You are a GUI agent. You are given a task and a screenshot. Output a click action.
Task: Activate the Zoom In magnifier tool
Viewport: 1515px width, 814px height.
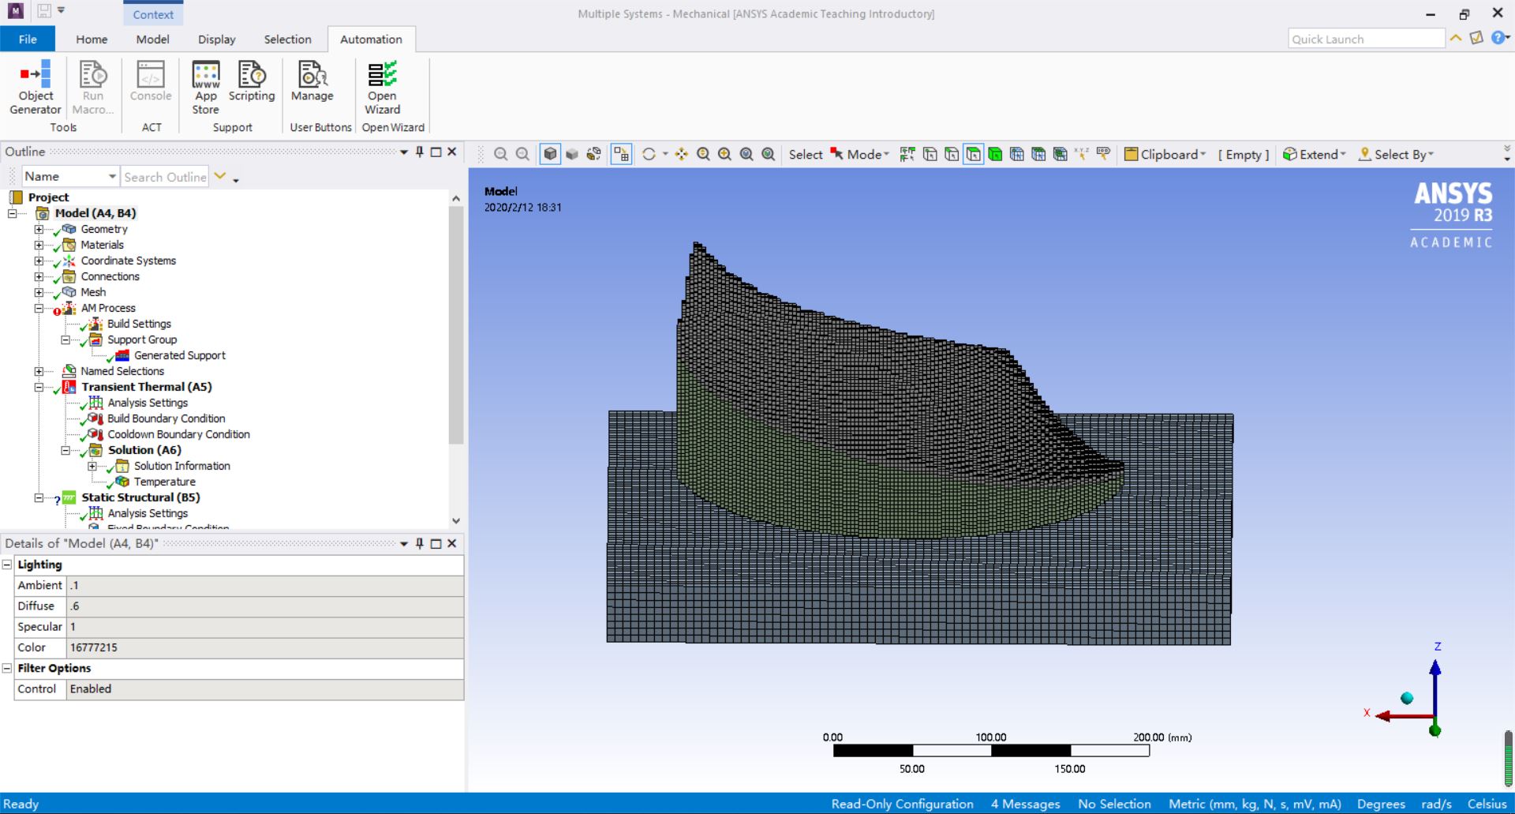(725, 154)
